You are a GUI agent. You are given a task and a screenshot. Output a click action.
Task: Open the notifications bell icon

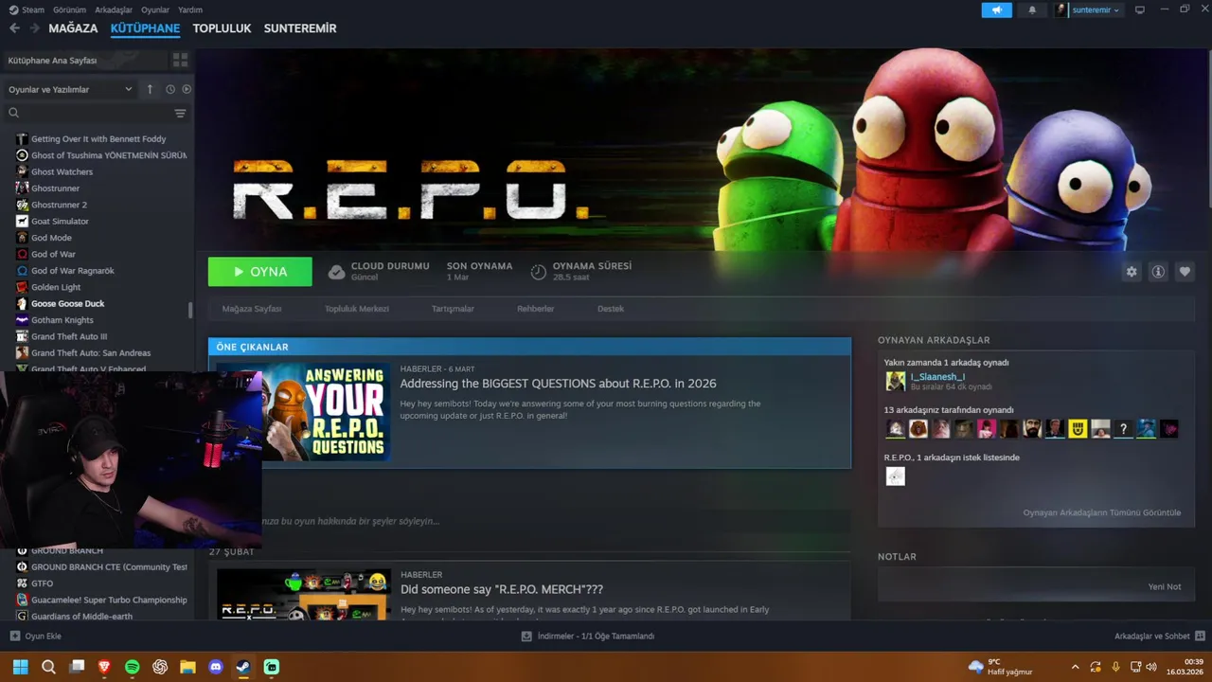point(1032,9)
